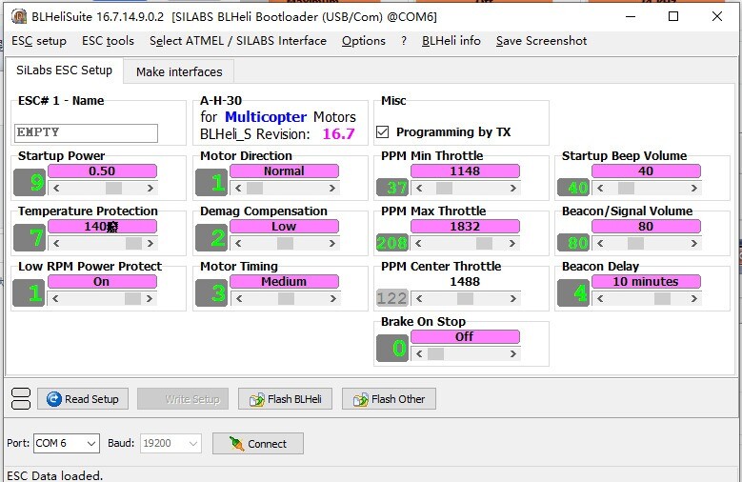This screenshot has height=482, width=742.
Task: Click the 16.7 BLHeli_S revision number
Action: [x=338, y=134]
